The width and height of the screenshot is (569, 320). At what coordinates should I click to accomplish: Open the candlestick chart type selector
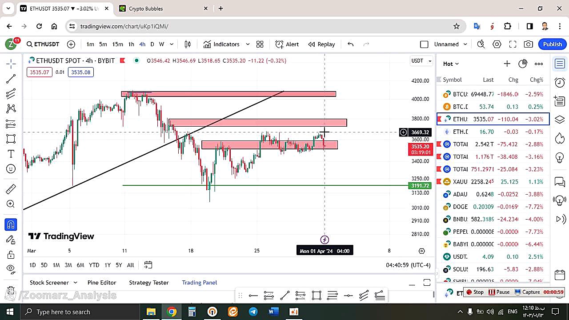[188, 44]
